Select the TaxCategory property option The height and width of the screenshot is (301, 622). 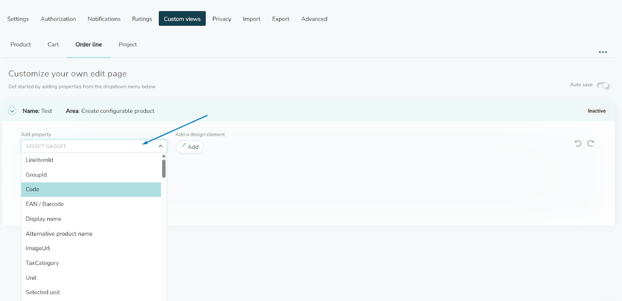coord(42,263)
